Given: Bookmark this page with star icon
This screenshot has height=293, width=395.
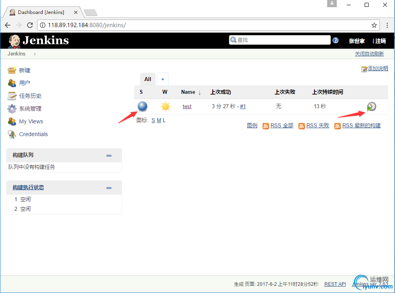Looking at the screenshot, I should pos(374,25).
